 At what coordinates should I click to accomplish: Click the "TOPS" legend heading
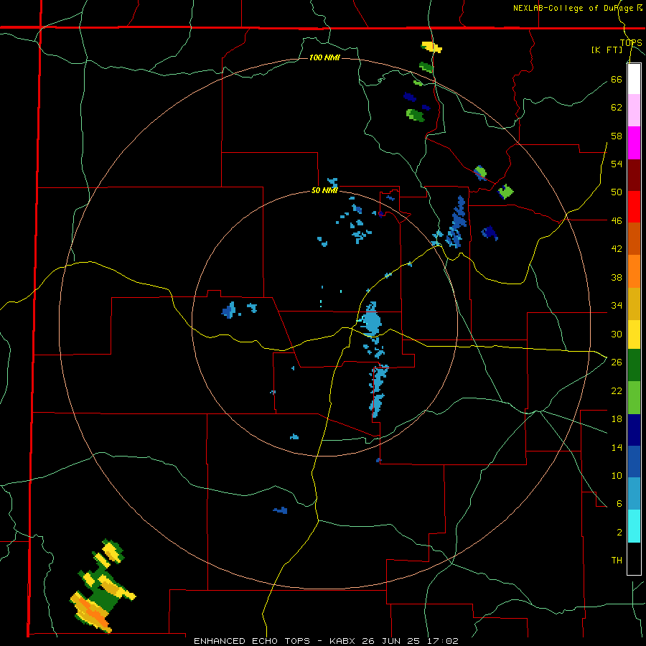point(631,42)
